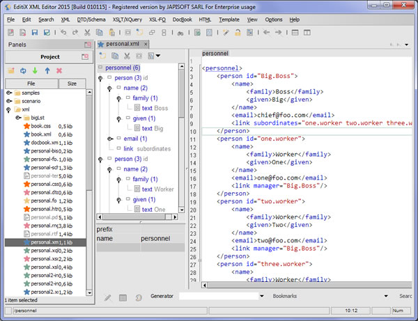Format document with the wand icon
The width and height of the screenshot is (418, 321).
pos(226,33)
